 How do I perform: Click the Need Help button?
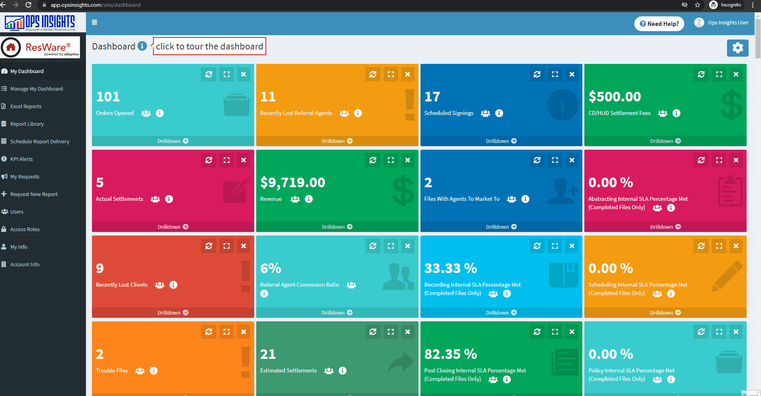659,24
